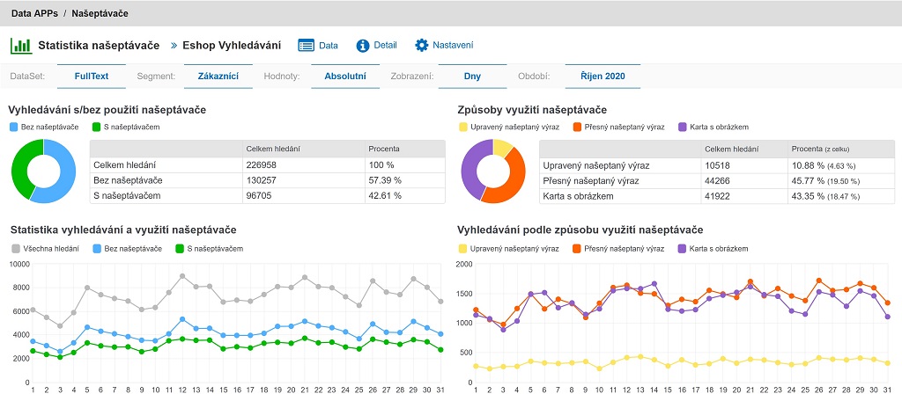Click orange peak point on day 26

coord(818,281)
